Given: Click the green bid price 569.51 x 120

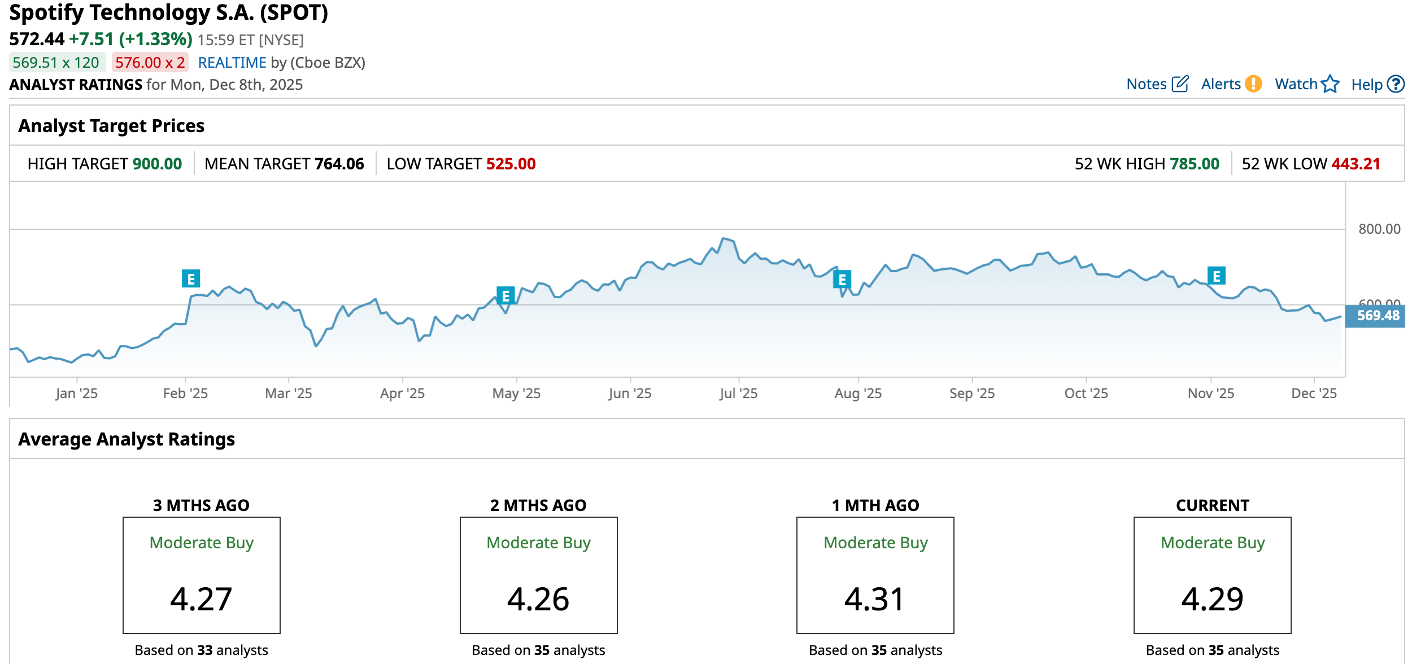Looking at the screenshot, I should (x=56, y=63).
